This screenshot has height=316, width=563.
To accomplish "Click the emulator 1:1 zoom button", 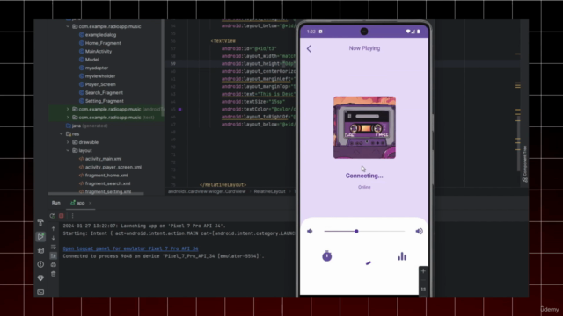I will [423, 289].
